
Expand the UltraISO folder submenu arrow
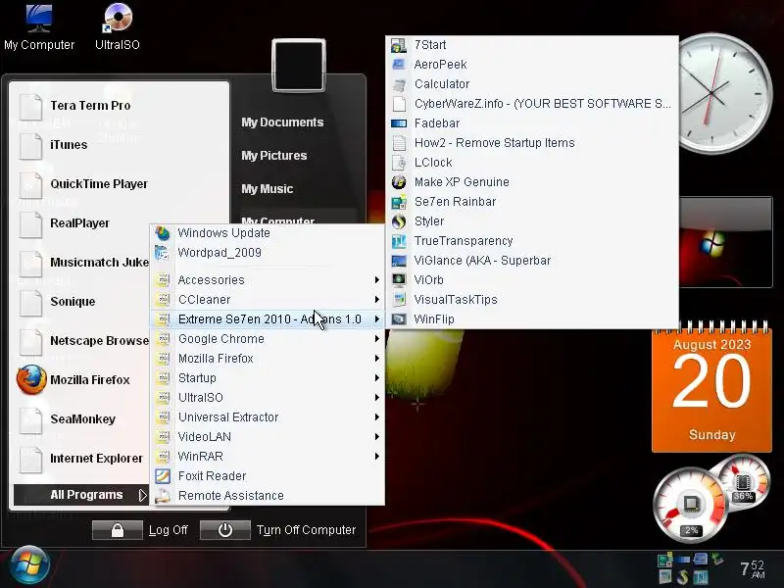pos(377,398)
